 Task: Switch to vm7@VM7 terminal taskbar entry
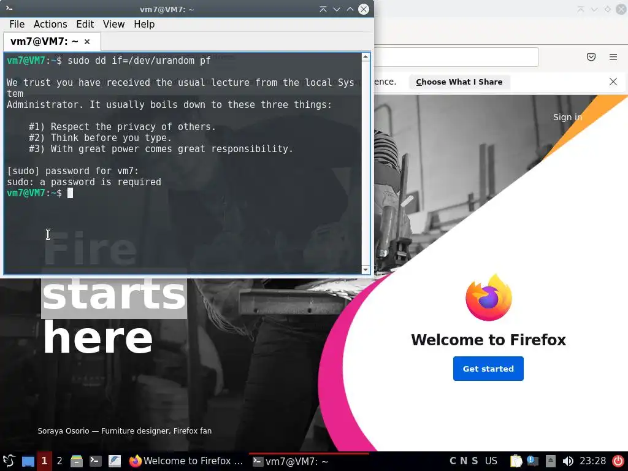tap(309, 461)
